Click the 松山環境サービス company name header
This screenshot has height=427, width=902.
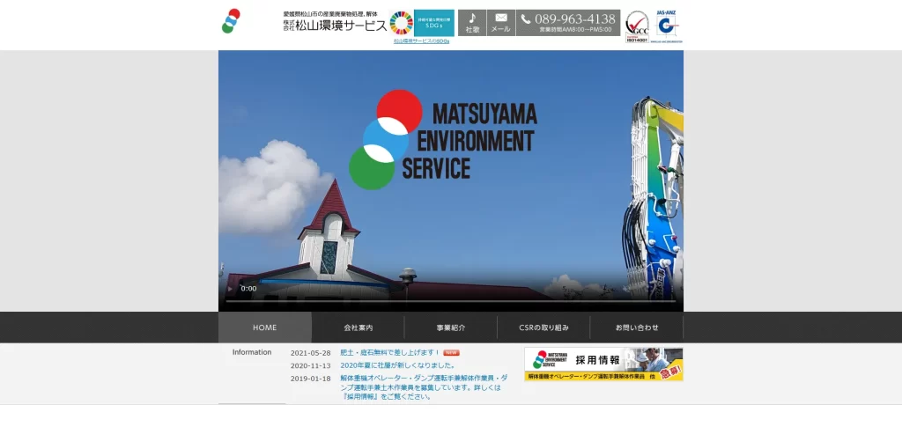point(336,22)
